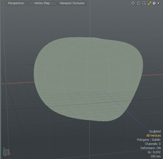163x159 pixels.
Task: Click the orange viewport handle dot
Action: [3, 3]
